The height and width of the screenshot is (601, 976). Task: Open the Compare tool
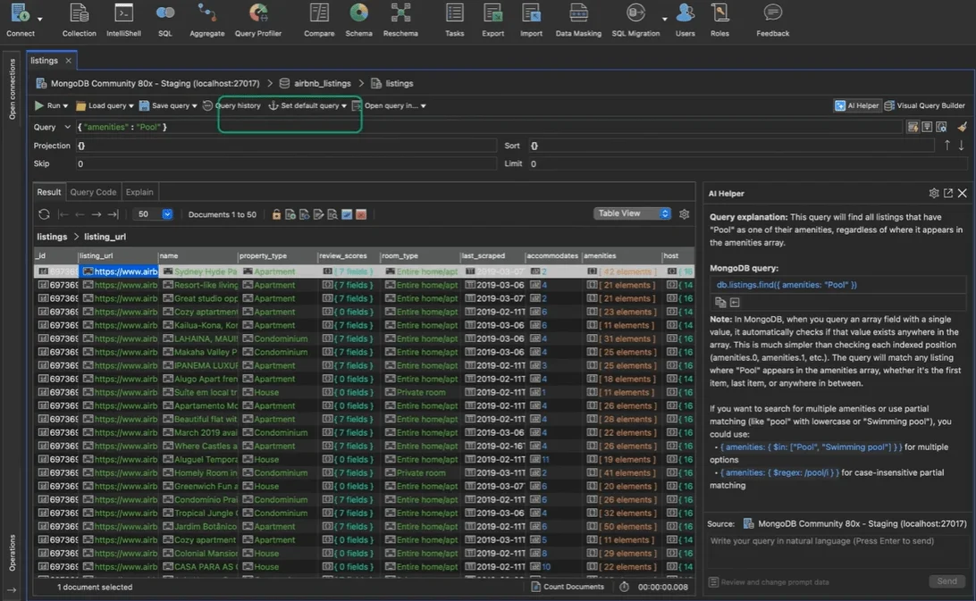point(319,20)
